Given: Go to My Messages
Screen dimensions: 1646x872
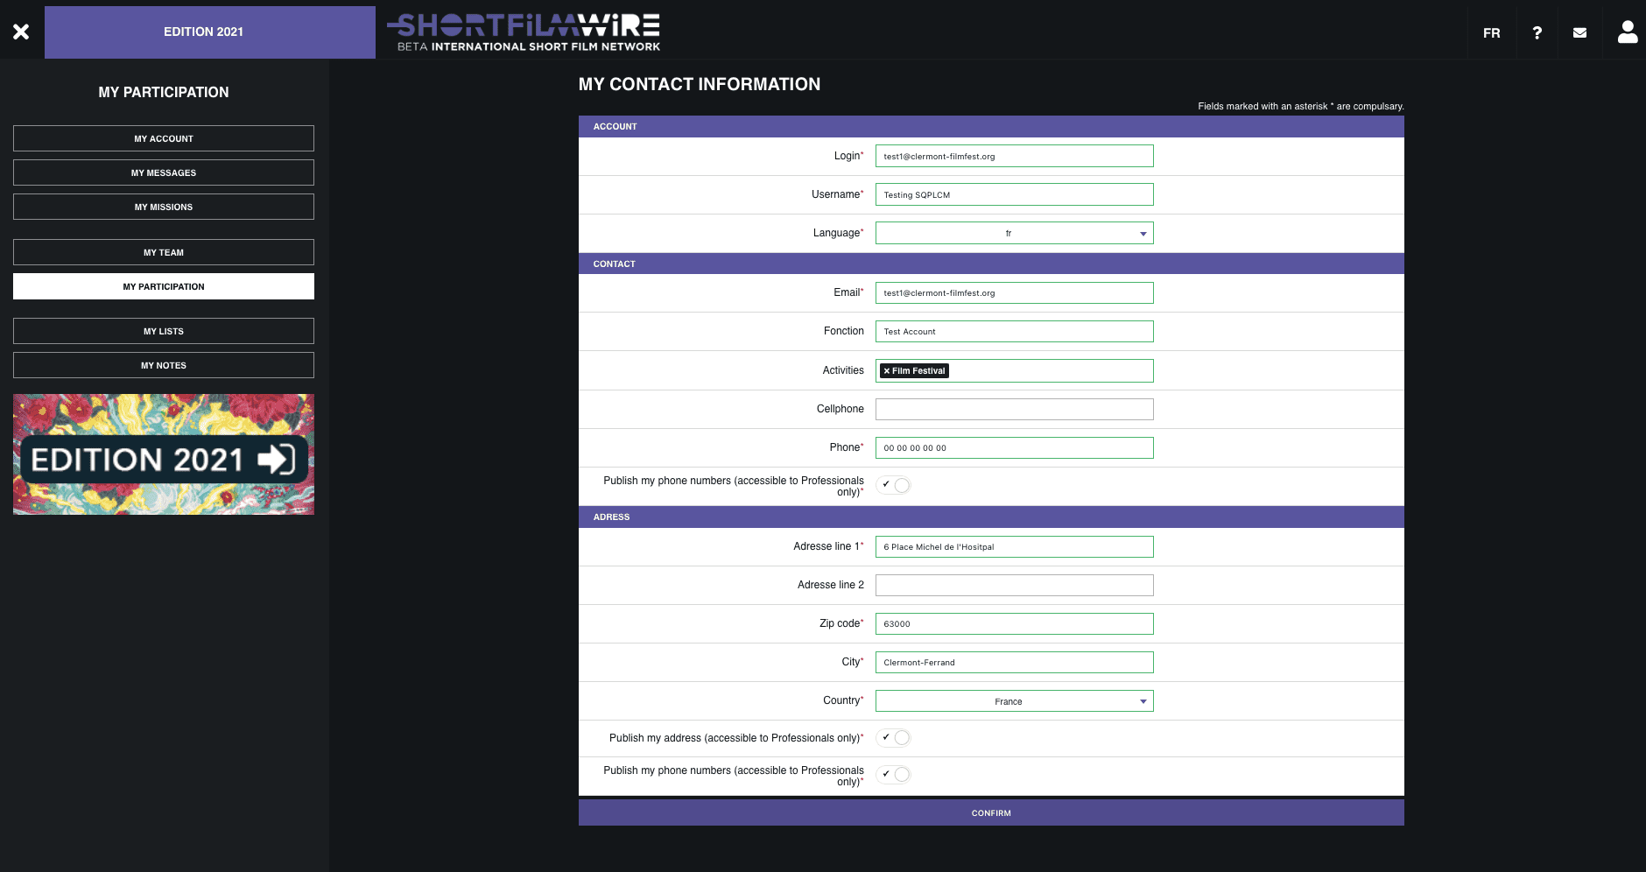Looking at the screenshot, I should click(x=164, y=172).
